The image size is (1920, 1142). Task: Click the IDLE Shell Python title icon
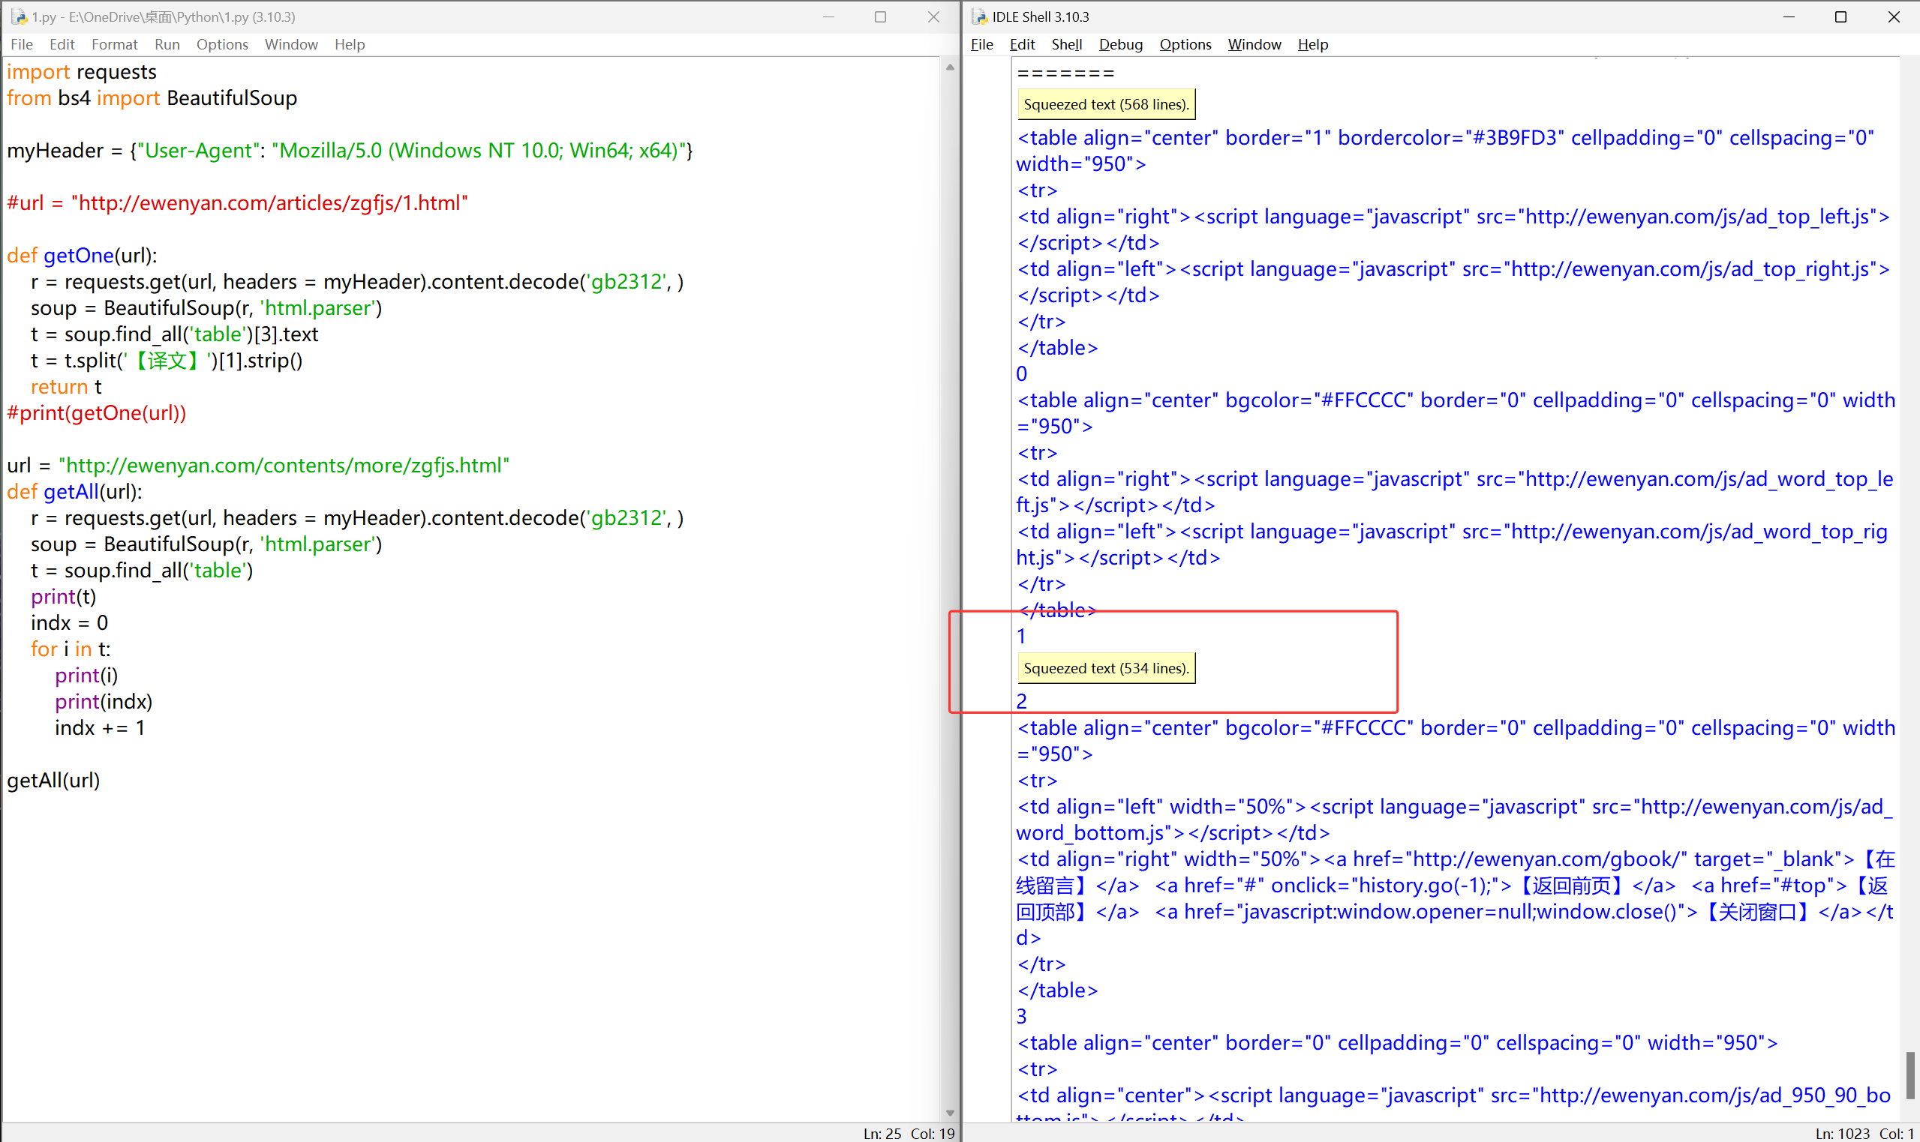tap(979, 16)
